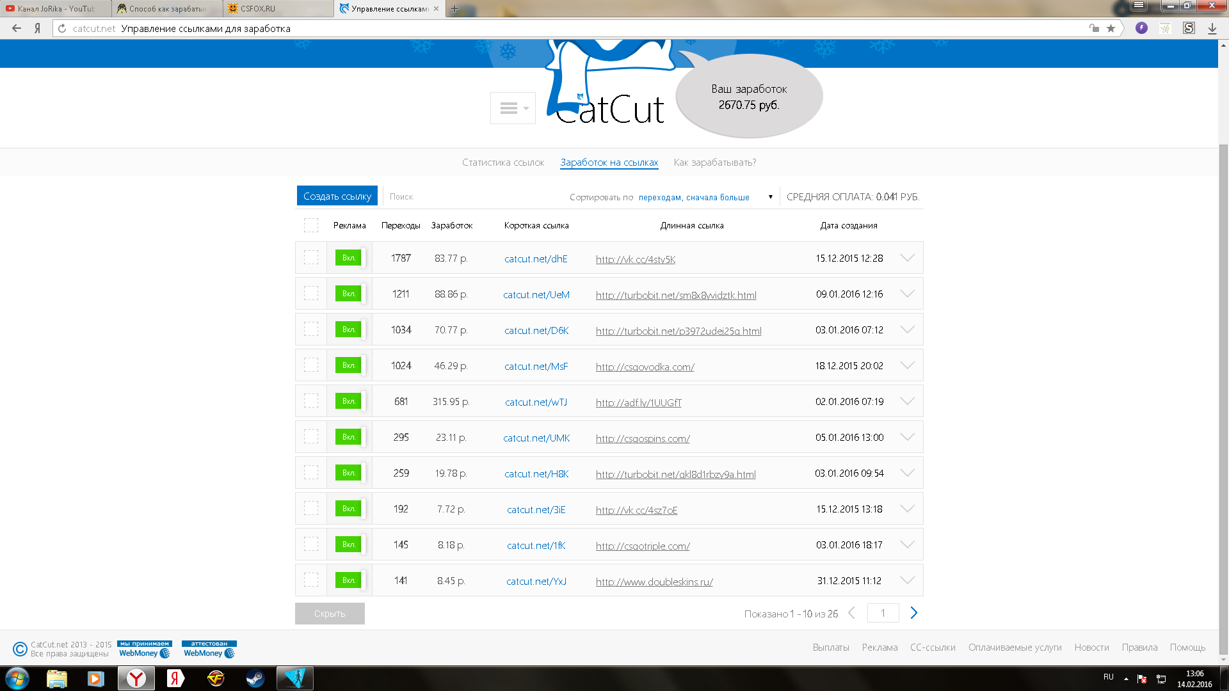The image size is (1229, 691).
Task: Expand details for catcut.net/YxJ row
Action: click(x=908, y=580)
